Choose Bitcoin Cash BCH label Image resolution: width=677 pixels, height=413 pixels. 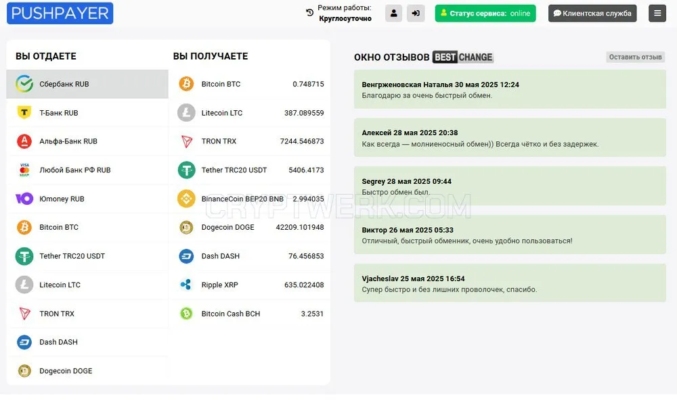point(231,314)
